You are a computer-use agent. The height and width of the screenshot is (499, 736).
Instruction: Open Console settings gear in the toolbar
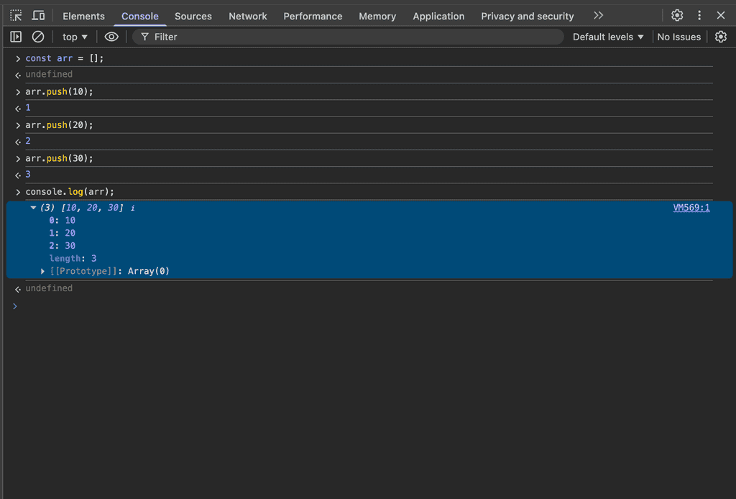[721, 37]
